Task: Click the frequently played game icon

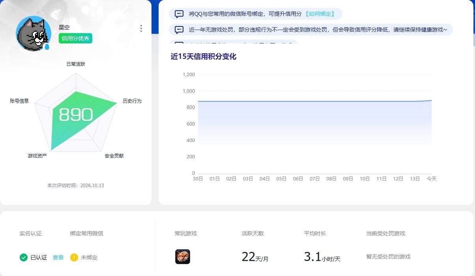Action: pos(183,257)
